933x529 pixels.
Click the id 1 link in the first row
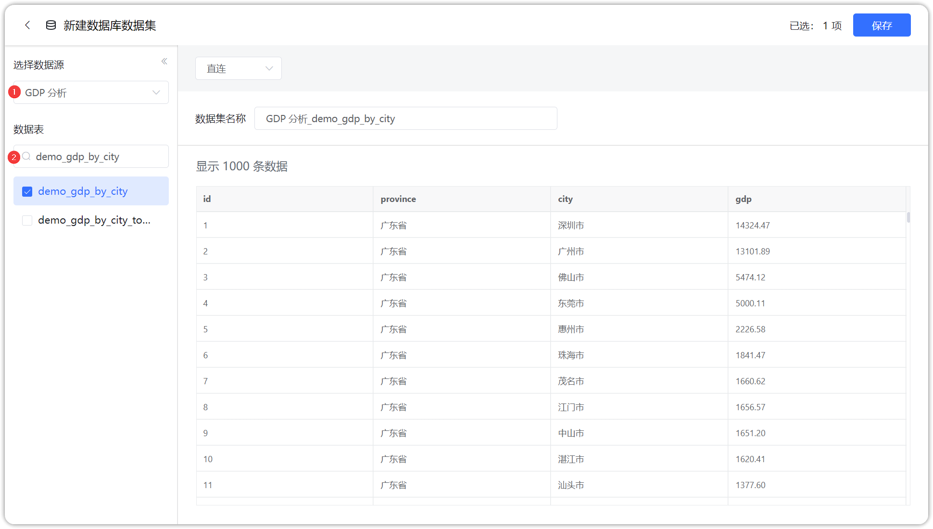pyautogui.click(x=205, y=225)
